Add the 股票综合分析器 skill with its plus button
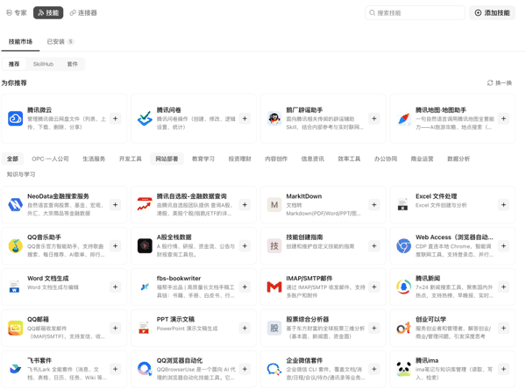The width and height of the screenshot is (526, 389). (374, 329)
